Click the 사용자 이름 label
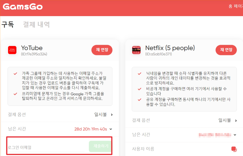This screenshot has width=243, height=156. click(x=143, y=149)
